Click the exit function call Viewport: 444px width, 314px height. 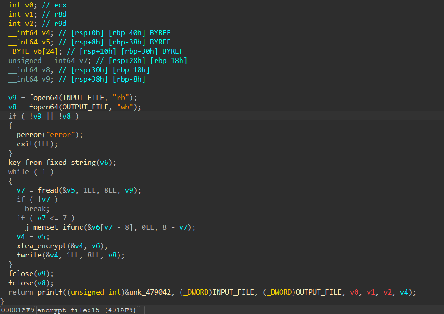click(24, 144)
